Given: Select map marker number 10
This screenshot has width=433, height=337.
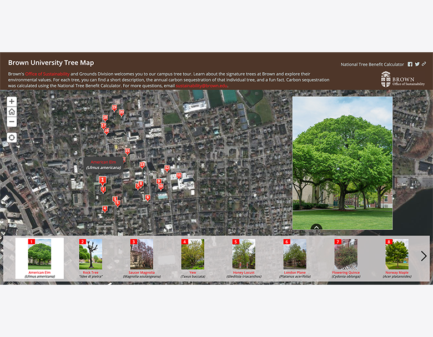Looking at the screenshot, I should click(x=161, y=187).
